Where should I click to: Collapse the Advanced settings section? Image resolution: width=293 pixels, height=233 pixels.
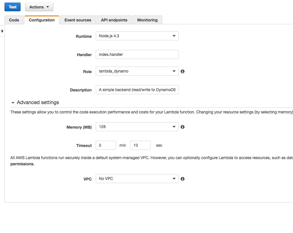pyautogui.click(x=35, y=102)
